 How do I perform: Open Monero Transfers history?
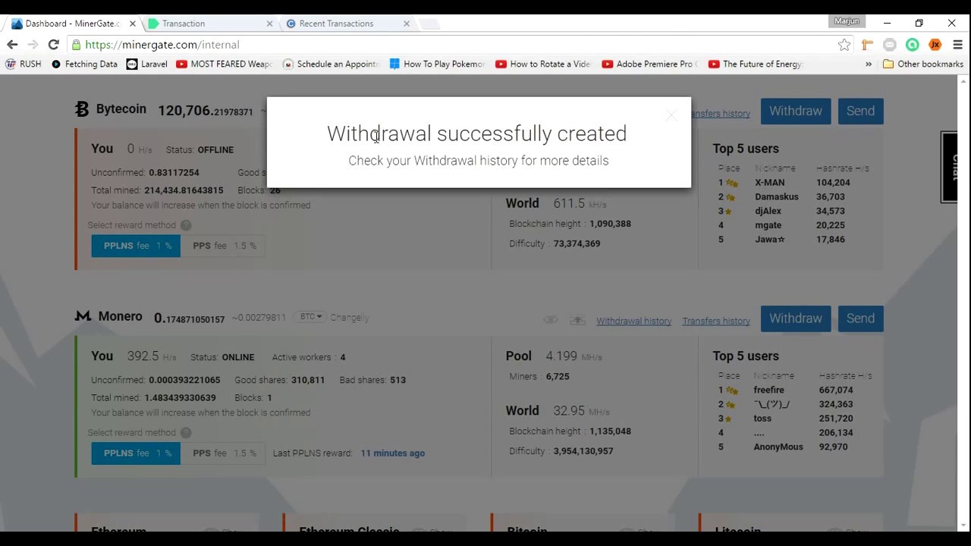pyautogui.click(x=716, y=321)
